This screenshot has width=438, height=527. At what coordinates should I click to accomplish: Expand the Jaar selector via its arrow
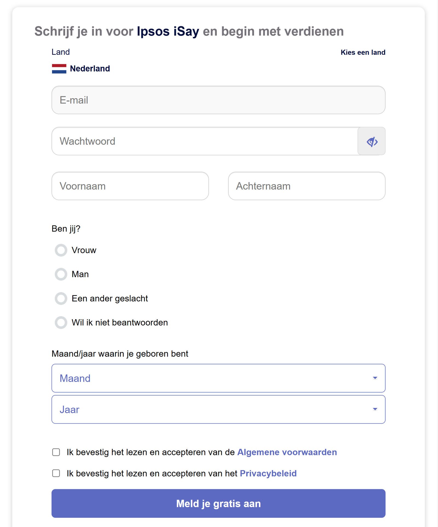375,409
